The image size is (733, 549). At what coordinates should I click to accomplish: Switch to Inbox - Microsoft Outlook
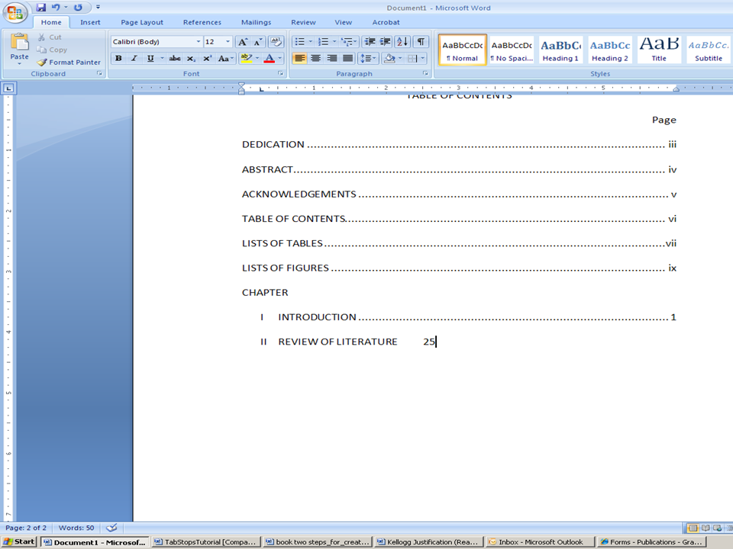(x=541, y=542)
